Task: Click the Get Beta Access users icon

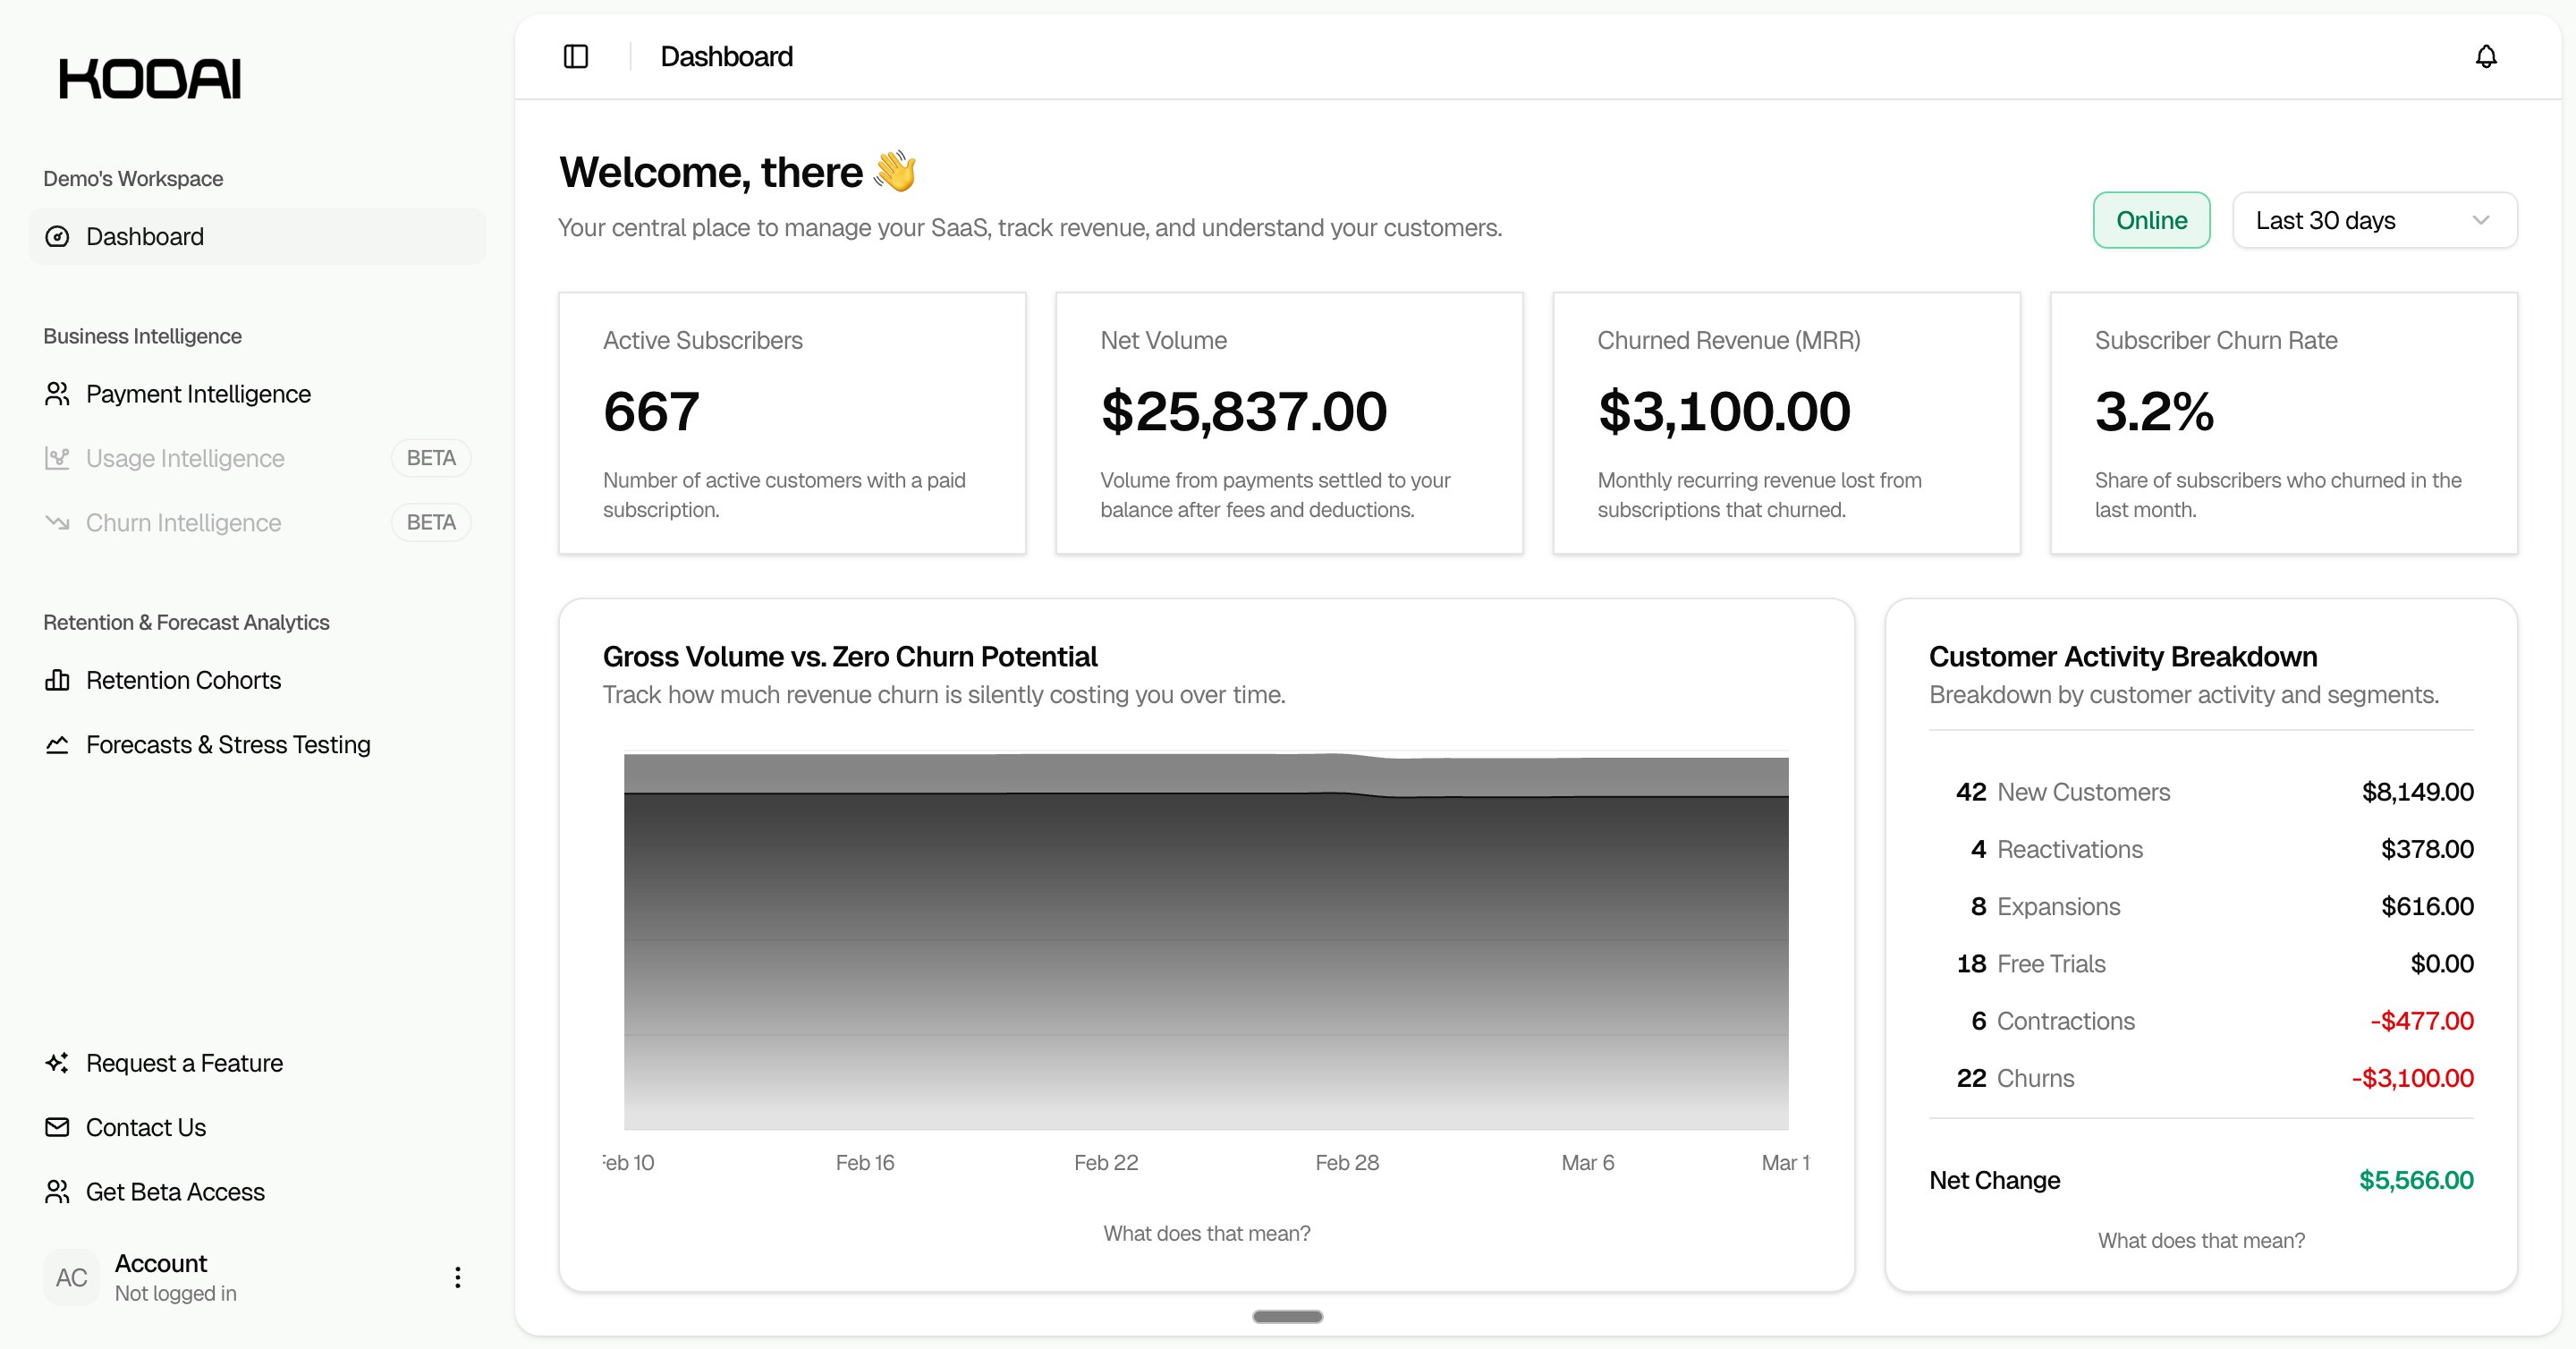Action: [58, 1192]
